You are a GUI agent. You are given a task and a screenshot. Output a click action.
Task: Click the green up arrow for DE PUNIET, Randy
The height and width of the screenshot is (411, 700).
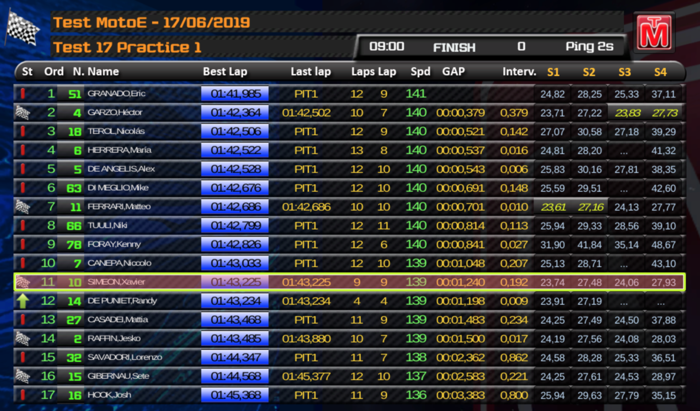(x=22, y=301)
